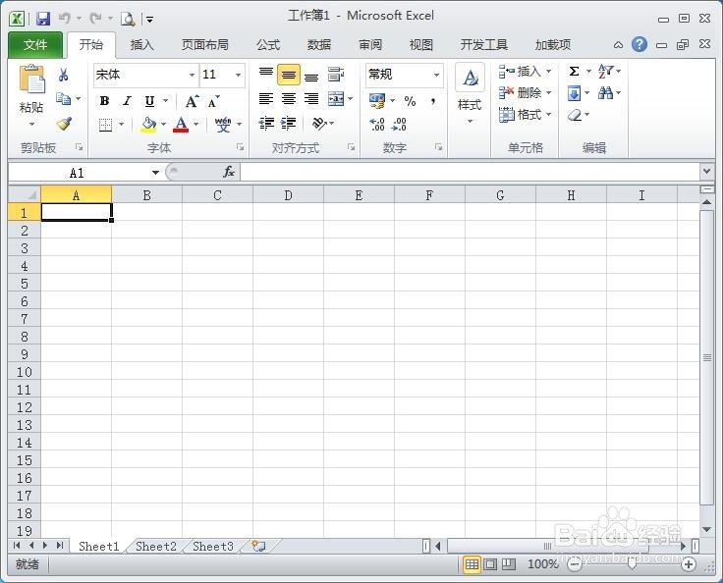The height and width of the screenshot is (583, 723).
Task: Open Sheet2 worksheet tab
Action: [x=156, y=546]
